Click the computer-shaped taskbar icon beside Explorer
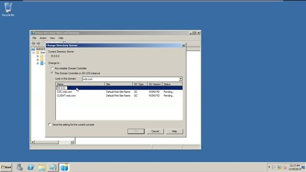306x172 pixels. pyautogui.click(x=53, y=167)
